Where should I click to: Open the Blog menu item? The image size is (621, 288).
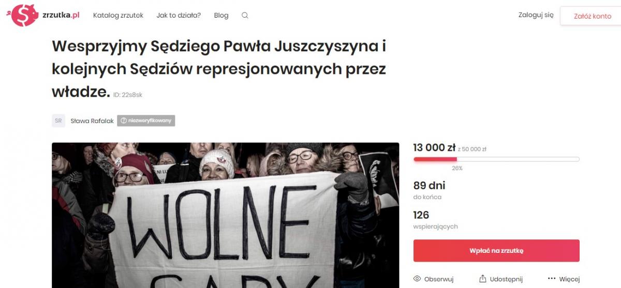pos(221,16)
